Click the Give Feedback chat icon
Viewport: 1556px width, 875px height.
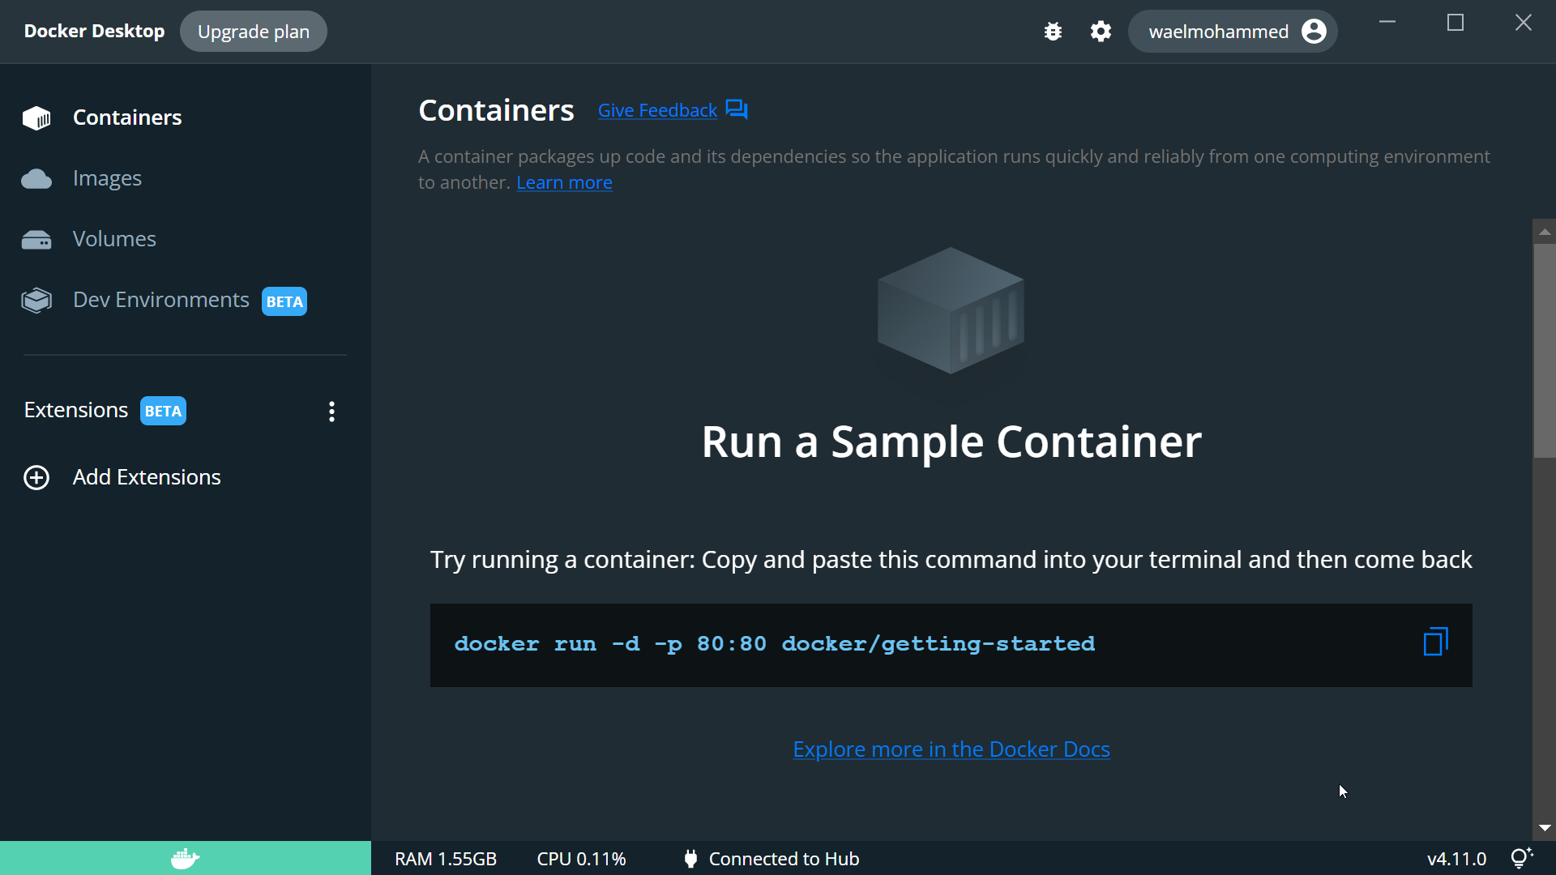click(x=735, y=109)
